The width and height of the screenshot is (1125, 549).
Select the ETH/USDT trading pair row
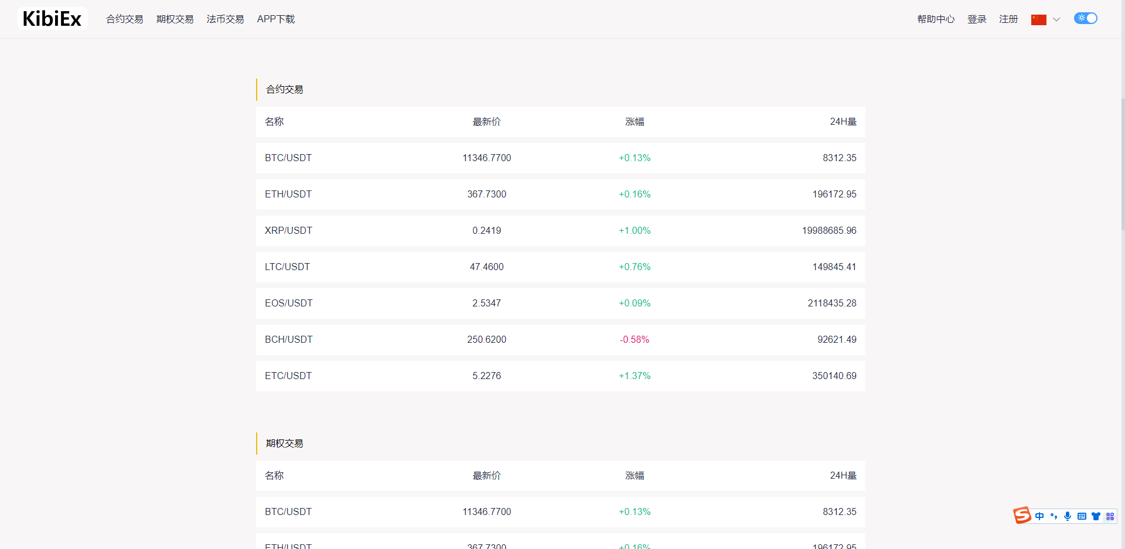[560, 194]
